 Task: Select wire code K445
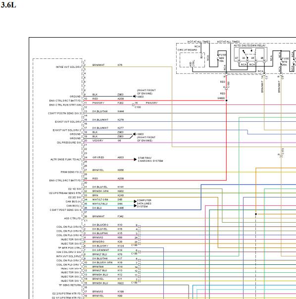click(121, 208)
